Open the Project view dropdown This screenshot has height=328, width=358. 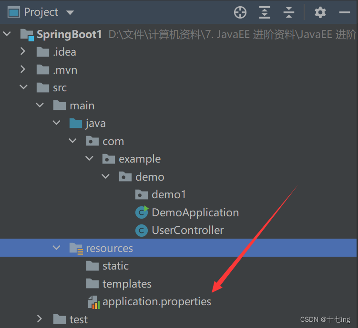click(70, 12)
